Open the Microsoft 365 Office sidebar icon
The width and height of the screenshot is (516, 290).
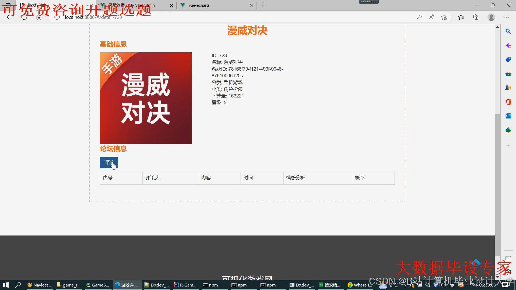click(x=508, y=102)
